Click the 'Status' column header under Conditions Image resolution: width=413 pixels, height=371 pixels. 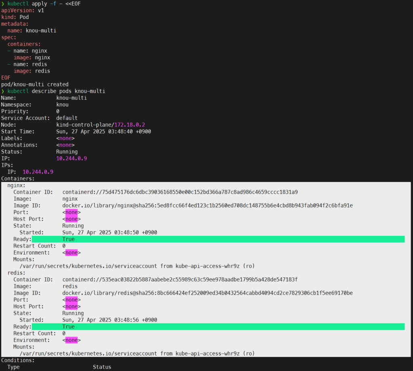click(102, 367)
